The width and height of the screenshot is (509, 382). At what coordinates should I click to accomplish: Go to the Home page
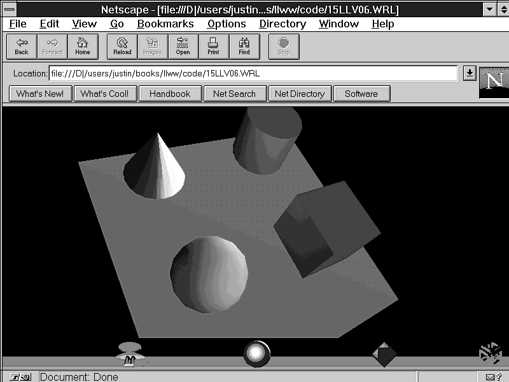pyautogui.click(x=83, y=46)
